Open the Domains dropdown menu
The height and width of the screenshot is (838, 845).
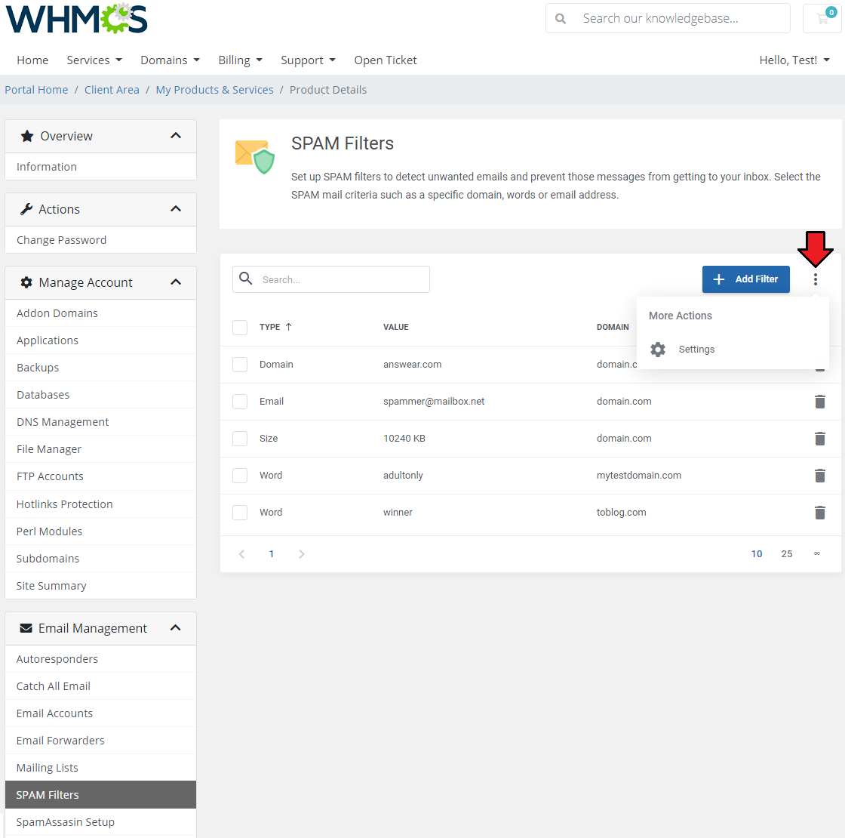click(171, 60)
